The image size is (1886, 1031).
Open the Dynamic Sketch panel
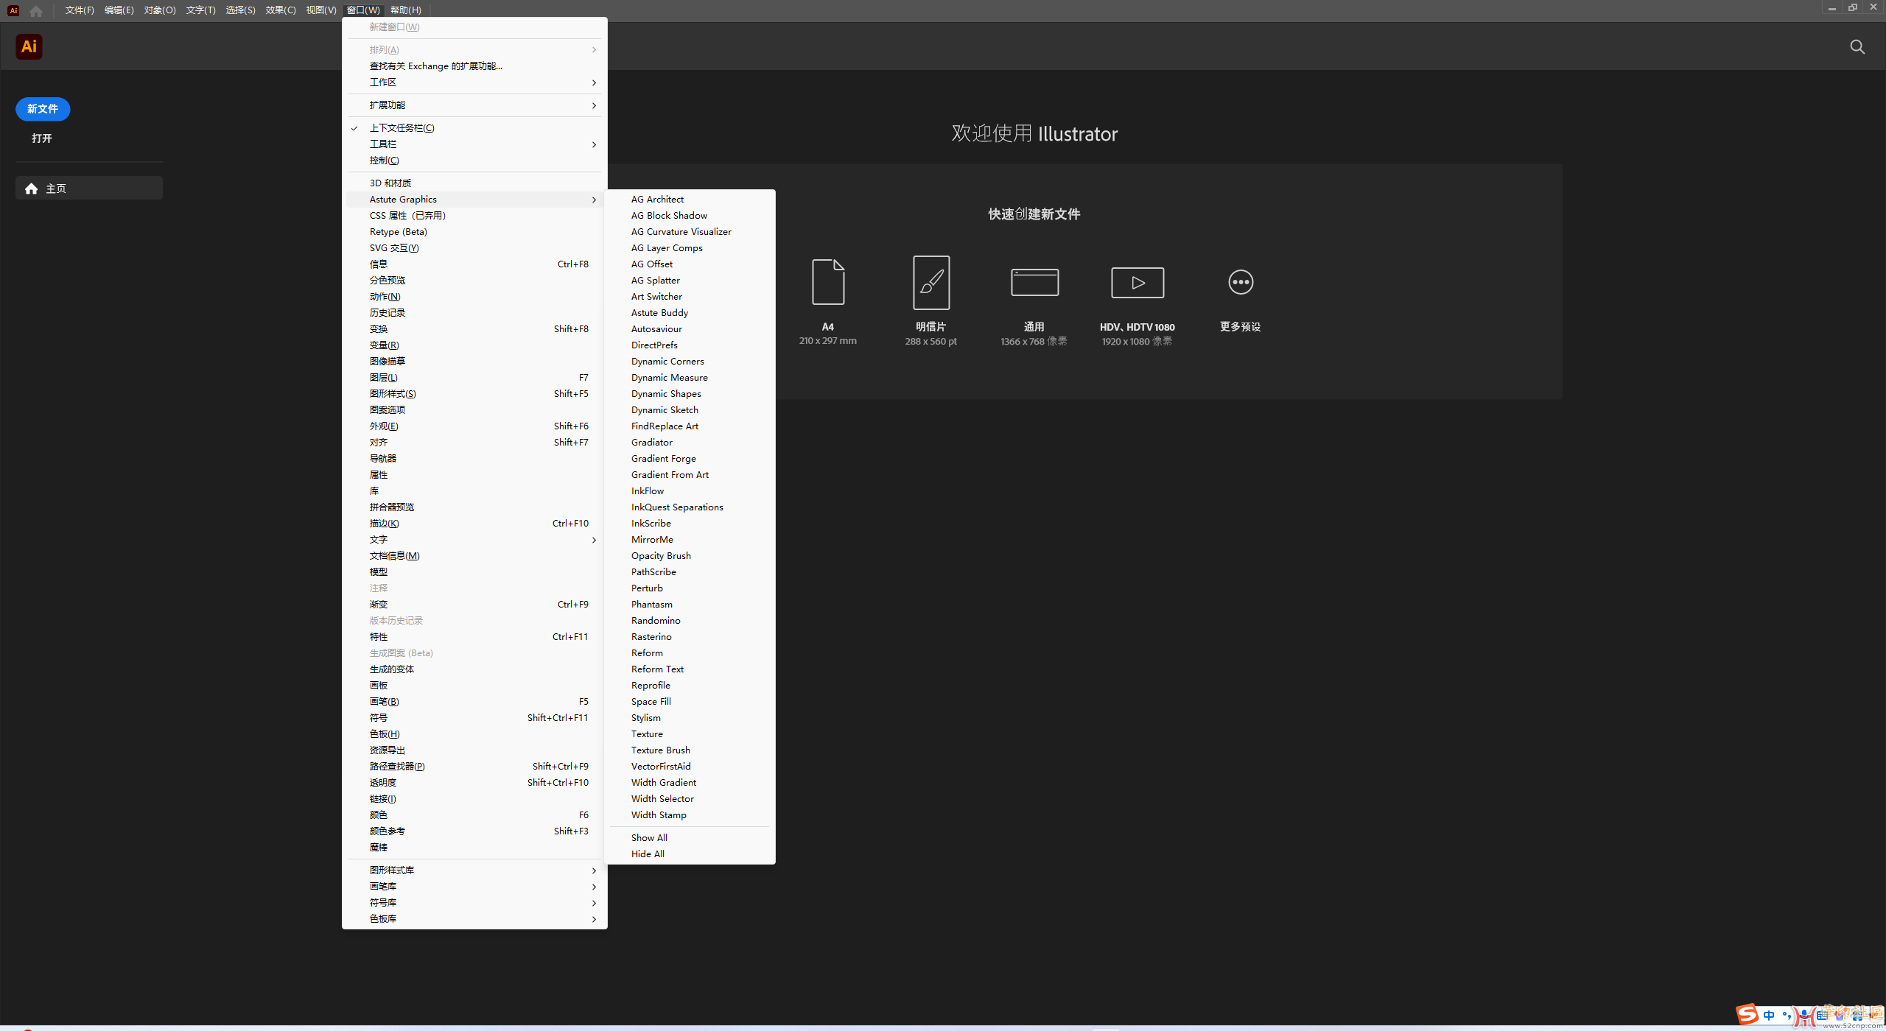click(x=690, y=410)
